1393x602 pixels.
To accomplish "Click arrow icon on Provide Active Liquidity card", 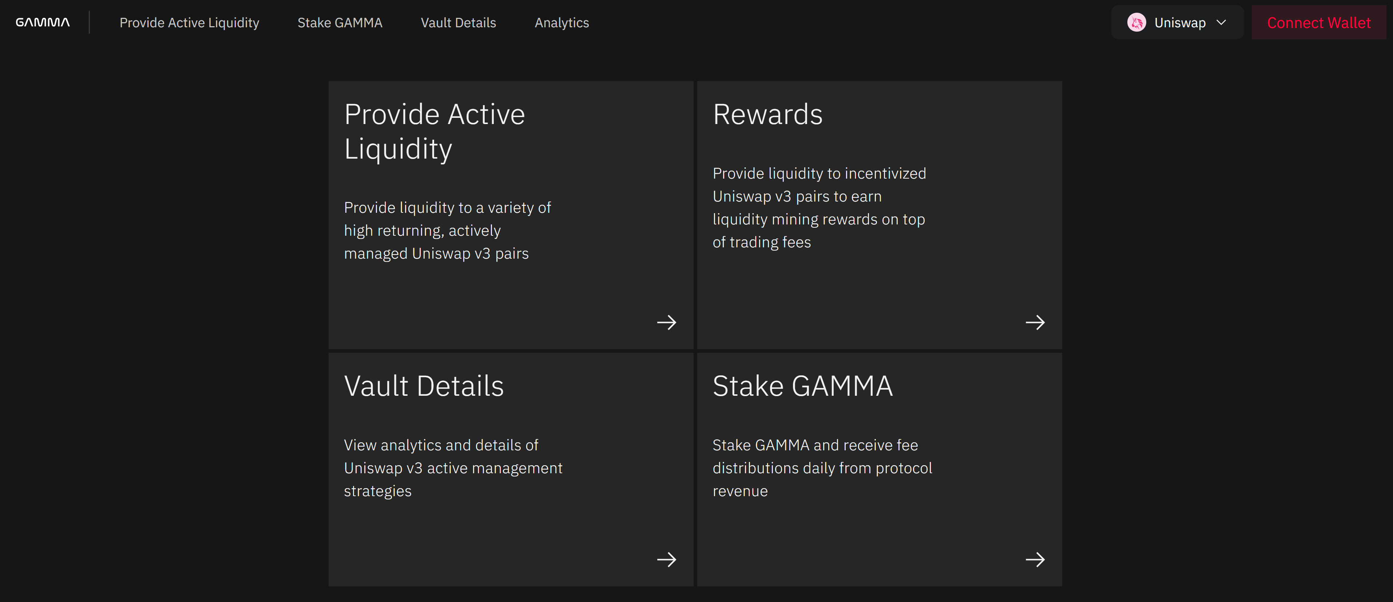I will (666, 323).
